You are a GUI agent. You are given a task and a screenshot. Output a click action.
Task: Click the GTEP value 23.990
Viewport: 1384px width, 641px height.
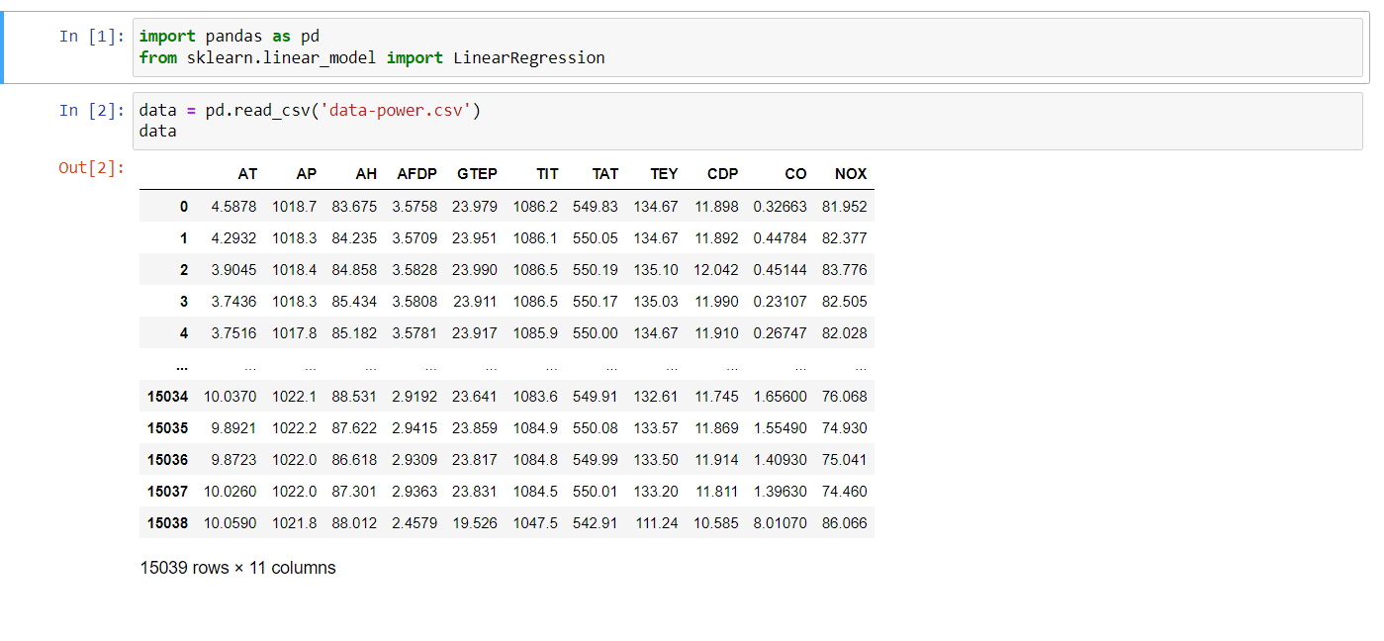click(475, 270)
